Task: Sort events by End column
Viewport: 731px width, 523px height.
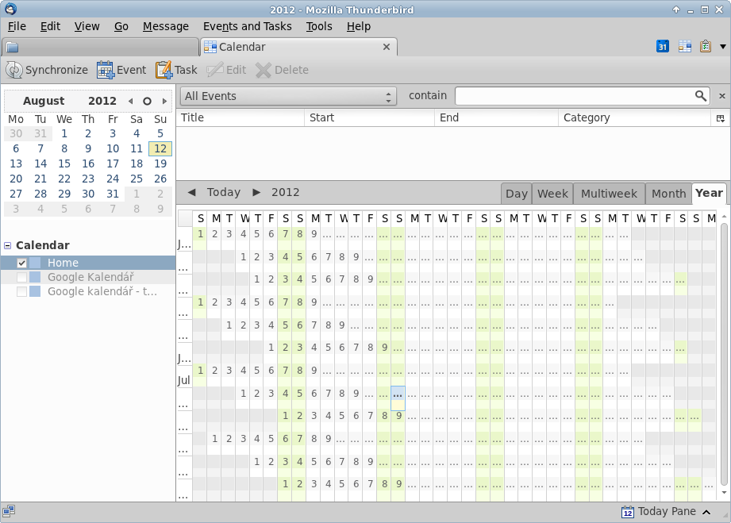Action: (x=496, y=118)
